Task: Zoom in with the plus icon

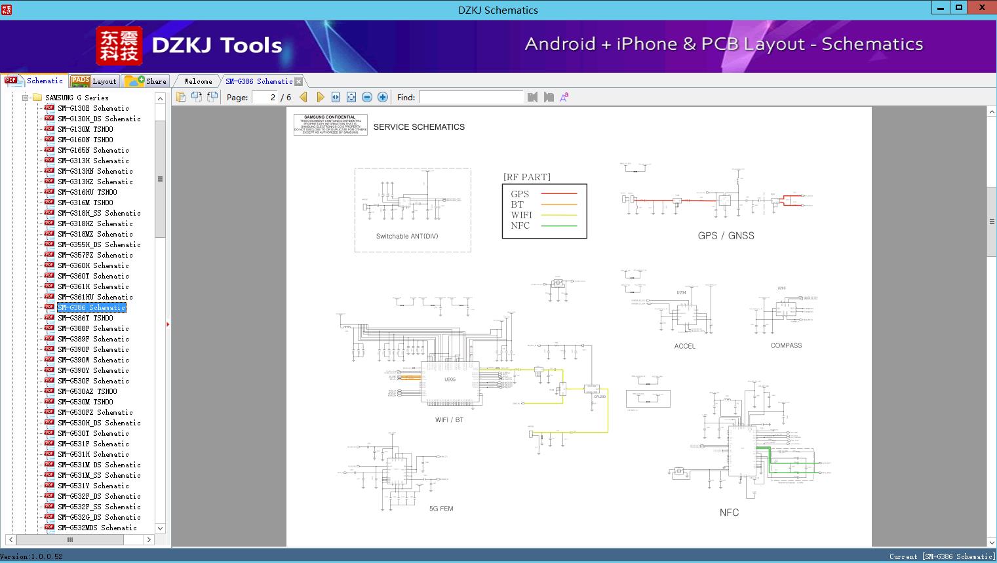Action: coord(383,97)
